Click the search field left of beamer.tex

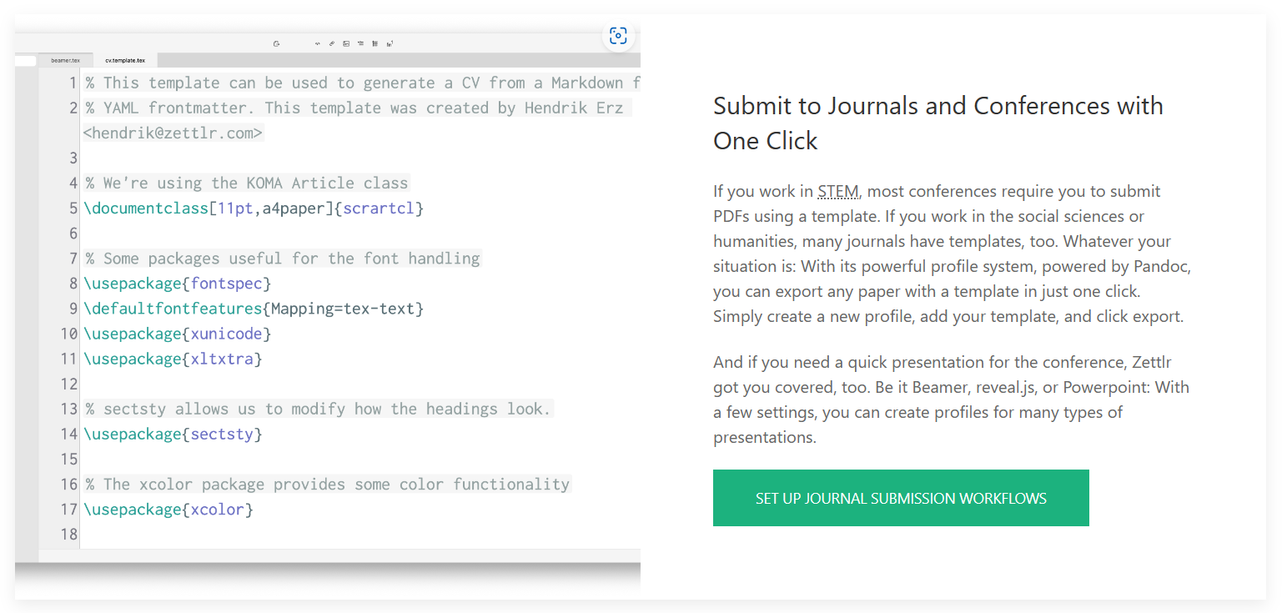tap(25, 60)
